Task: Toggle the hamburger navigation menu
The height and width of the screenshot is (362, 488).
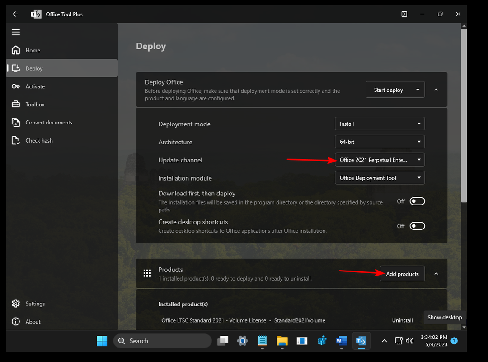Action: click(16, 32)
